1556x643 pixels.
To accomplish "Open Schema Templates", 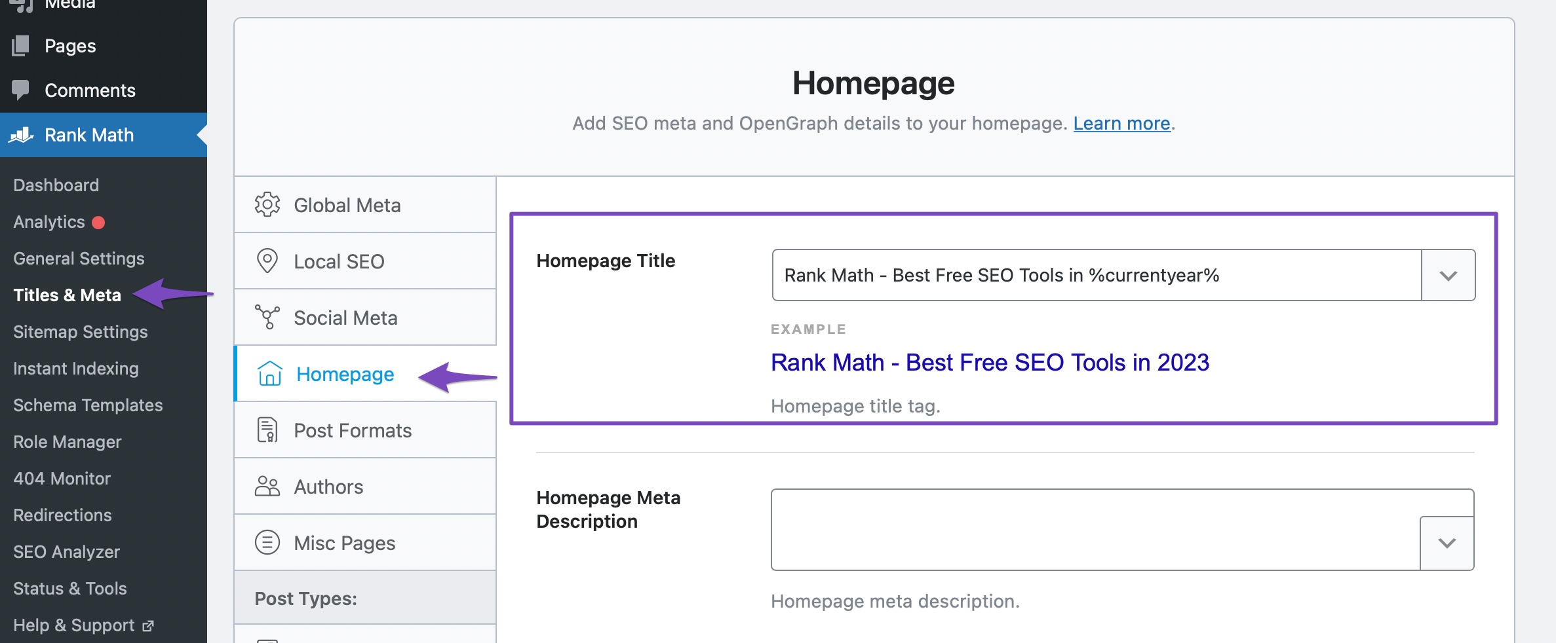I will click(x=88, y=405).
